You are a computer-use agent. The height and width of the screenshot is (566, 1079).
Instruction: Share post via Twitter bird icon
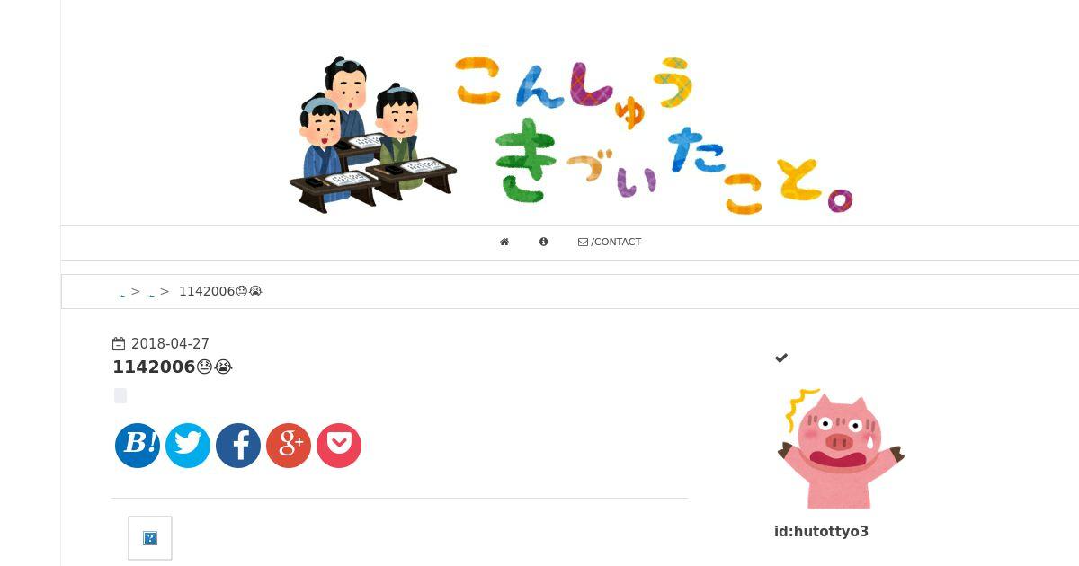[188, 446]
